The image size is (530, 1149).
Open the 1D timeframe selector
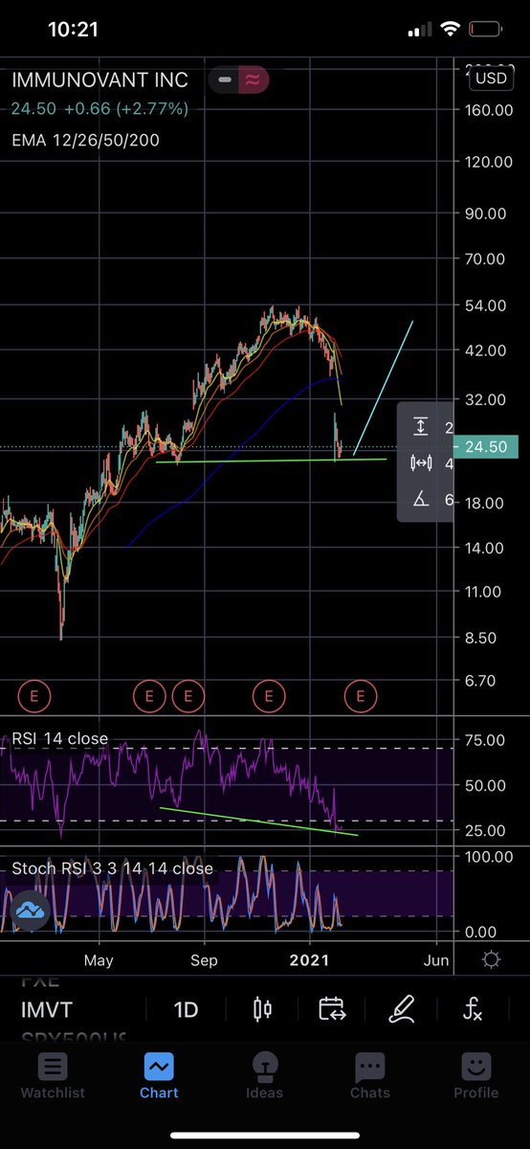[x=186, y=1009]
